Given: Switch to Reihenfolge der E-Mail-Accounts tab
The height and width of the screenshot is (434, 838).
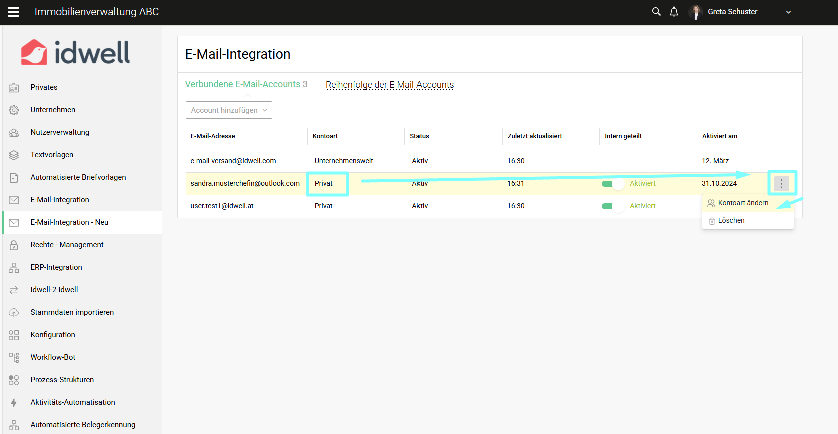Looking at the screenshot, I should (x=389, y=85).
